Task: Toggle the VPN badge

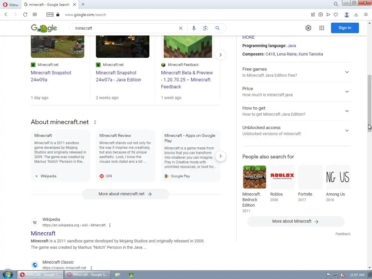Action: (50, 15)
